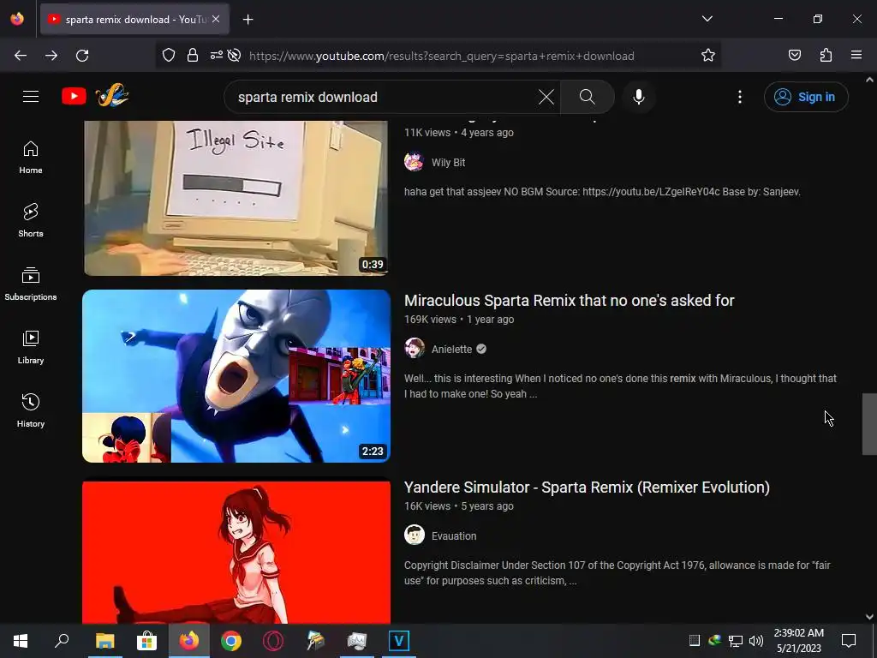The image size is (877, 658).
Task: Click the Sign in button
Action: click(x=806, y=97)
